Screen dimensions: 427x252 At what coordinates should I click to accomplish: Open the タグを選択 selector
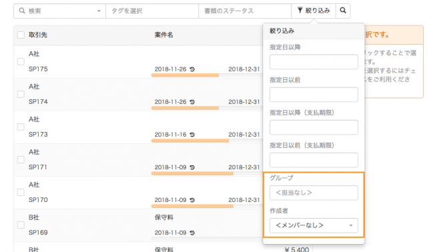click(x=152, y=11)
